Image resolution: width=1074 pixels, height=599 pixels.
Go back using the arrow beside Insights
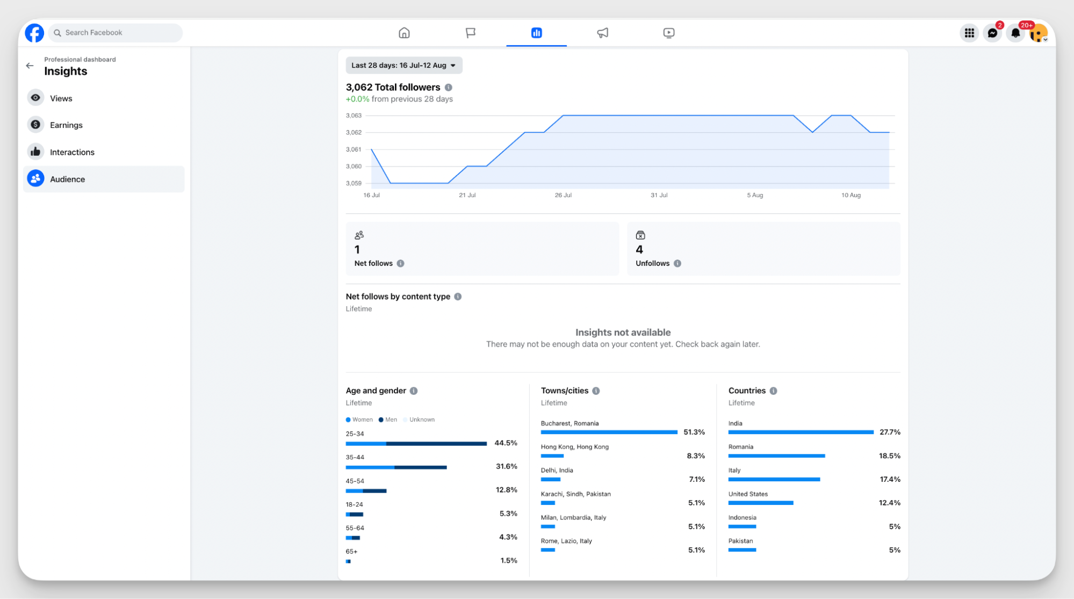pos(30,66)
